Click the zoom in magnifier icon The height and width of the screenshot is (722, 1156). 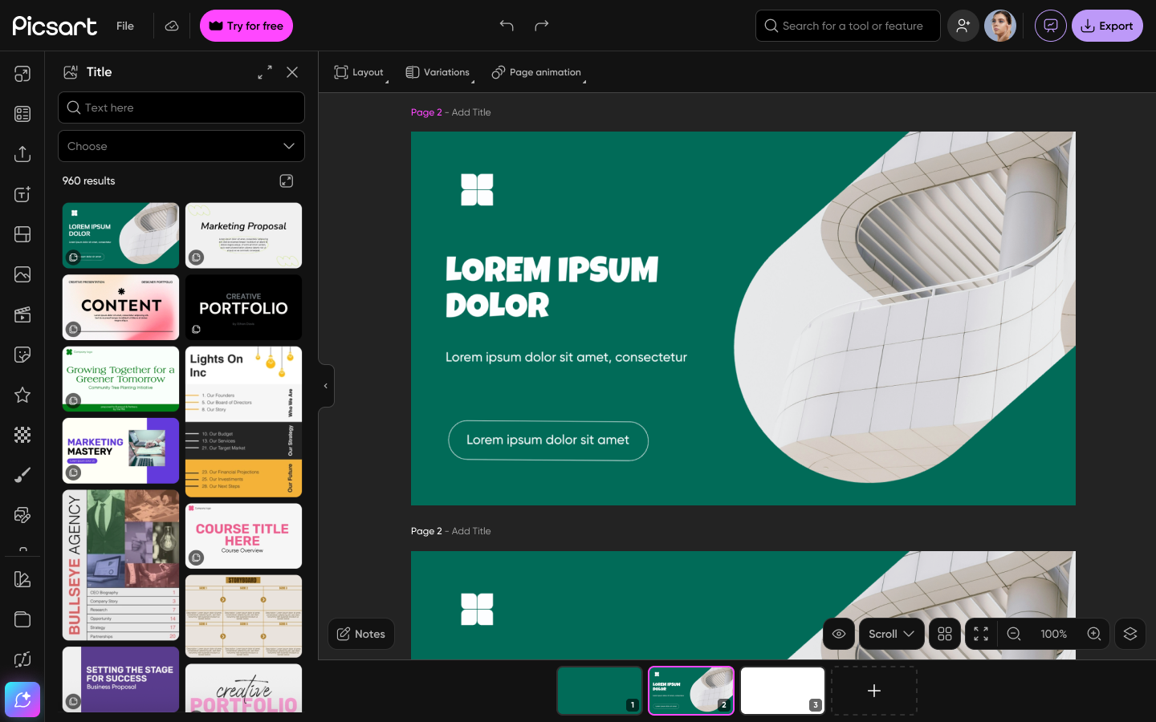click(x=1093, y=634)
